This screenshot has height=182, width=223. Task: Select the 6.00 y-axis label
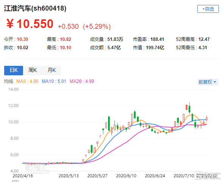pos(14,155)
